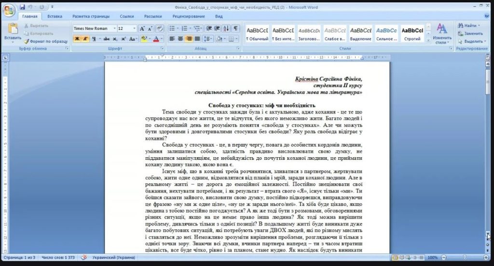Click Украинский (Украина) language indicator
This screenshot has height=266, width=494.
click(x=114, y=257)
